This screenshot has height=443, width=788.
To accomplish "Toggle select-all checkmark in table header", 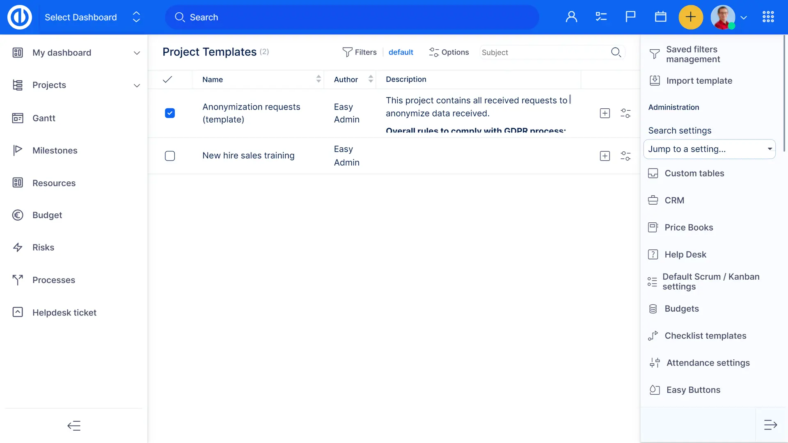I will click(167, 80).
